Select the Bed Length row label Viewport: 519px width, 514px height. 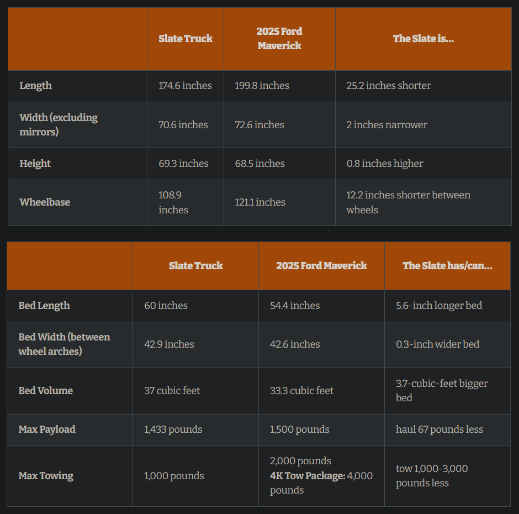click(x=44, y=305)
